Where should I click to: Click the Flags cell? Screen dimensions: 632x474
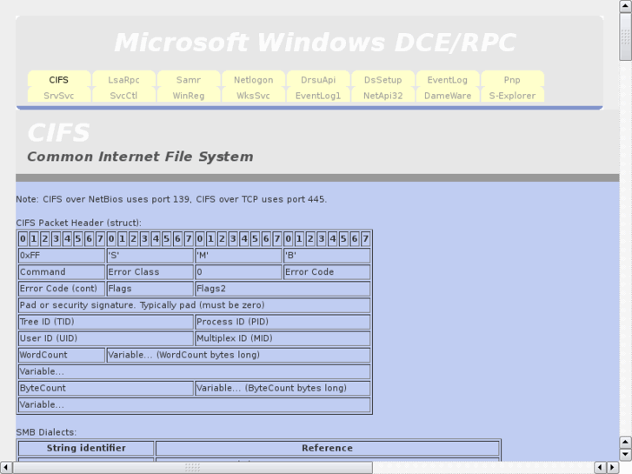tap(150, 289)
